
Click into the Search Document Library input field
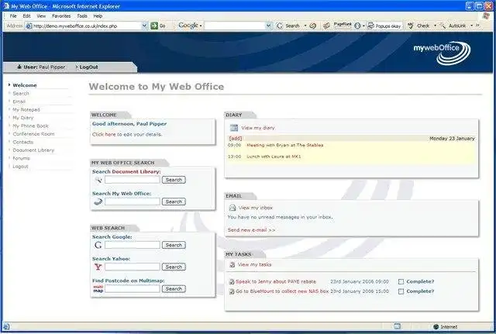[x=133, y=180]
